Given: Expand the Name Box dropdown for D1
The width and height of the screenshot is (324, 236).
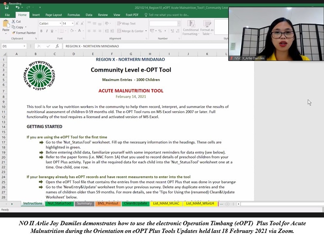Looking at the screenshot, I should tap(25, 46).
